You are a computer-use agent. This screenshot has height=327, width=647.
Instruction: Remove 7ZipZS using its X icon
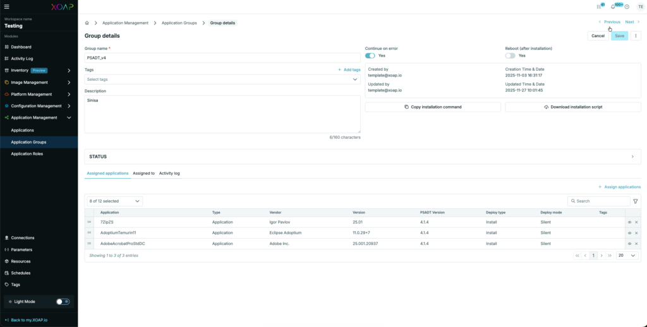(x=636, y=222)
